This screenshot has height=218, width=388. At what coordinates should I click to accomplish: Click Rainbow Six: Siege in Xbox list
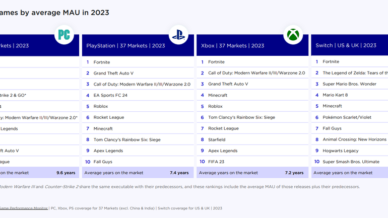pyautogui.click(x=252, y=117)
